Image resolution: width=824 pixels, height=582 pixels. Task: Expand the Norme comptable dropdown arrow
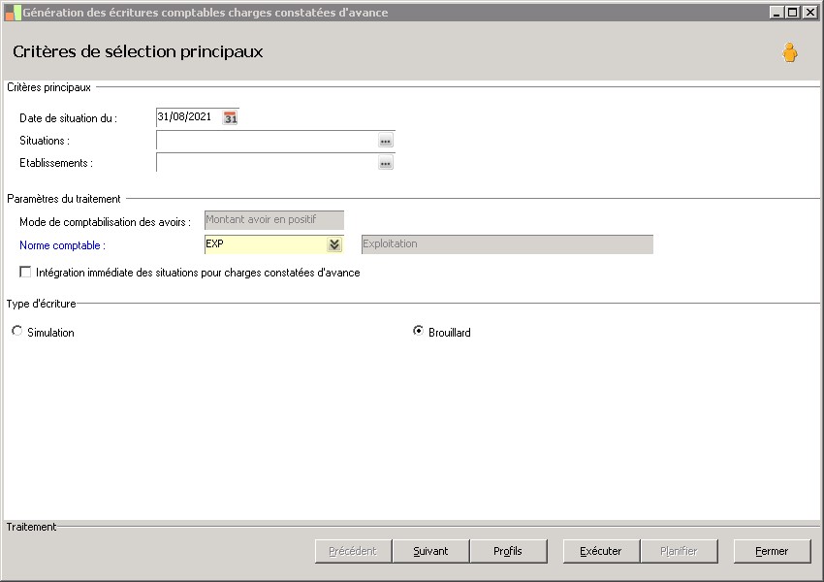click(x=334, y=244)
